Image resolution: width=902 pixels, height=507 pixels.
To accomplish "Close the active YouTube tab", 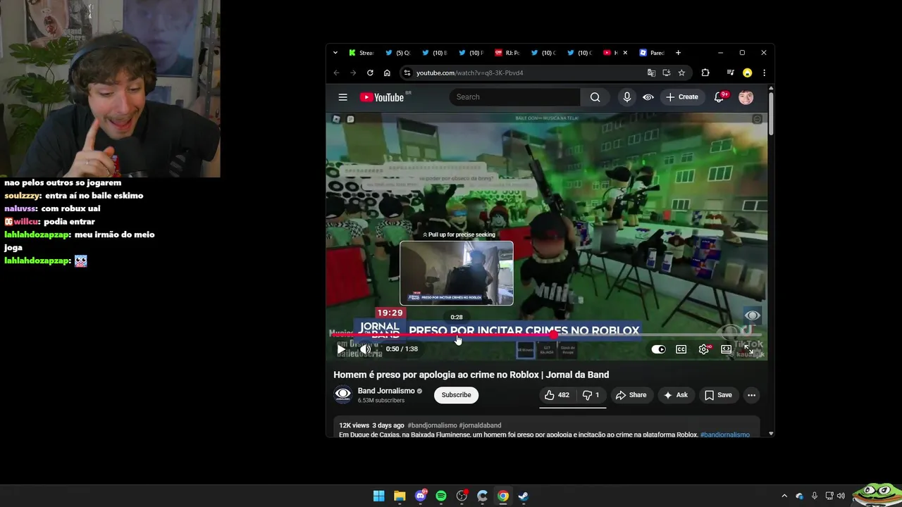I will click(624, 53).
